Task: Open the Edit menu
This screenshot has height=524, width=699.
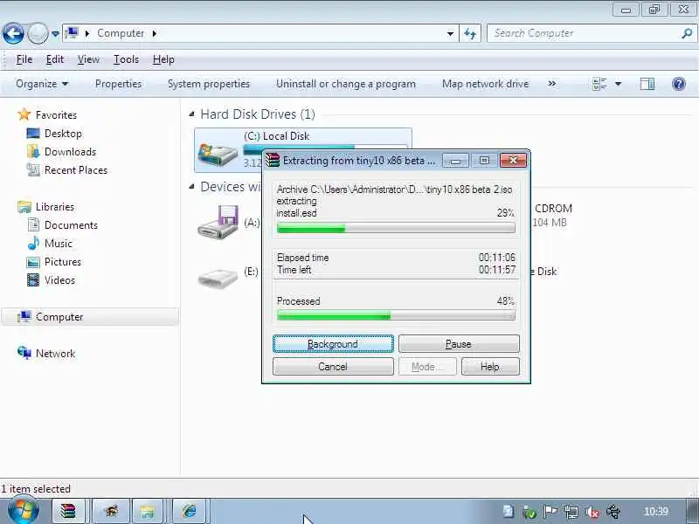Action: coord(55,59)
